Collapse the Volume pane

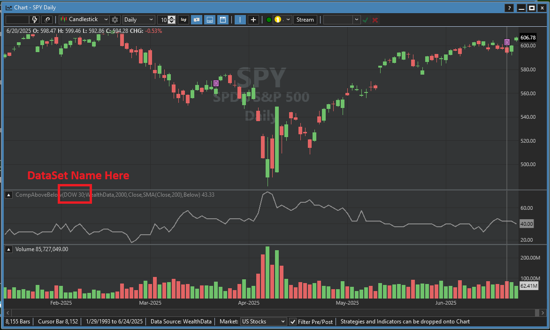pos(9,249)
